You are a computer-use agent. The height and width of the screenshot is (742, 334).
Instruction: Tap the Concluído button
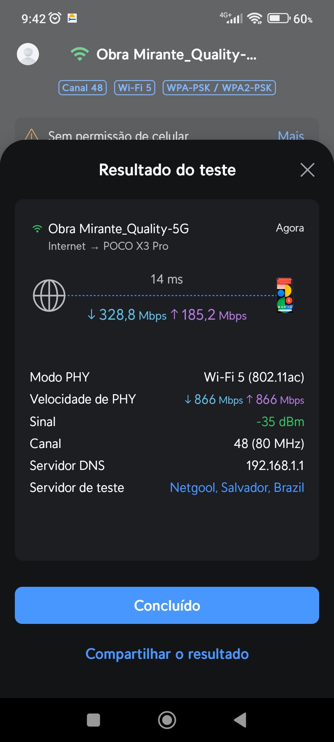coord(167,605)
